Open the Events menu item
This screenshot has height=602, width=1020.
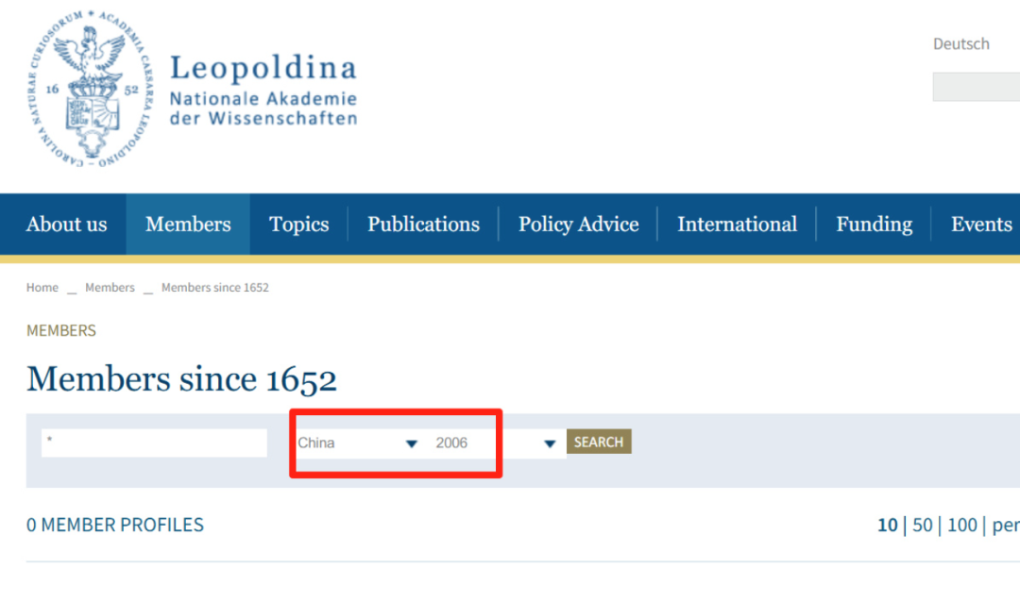(x=980, y=225)
